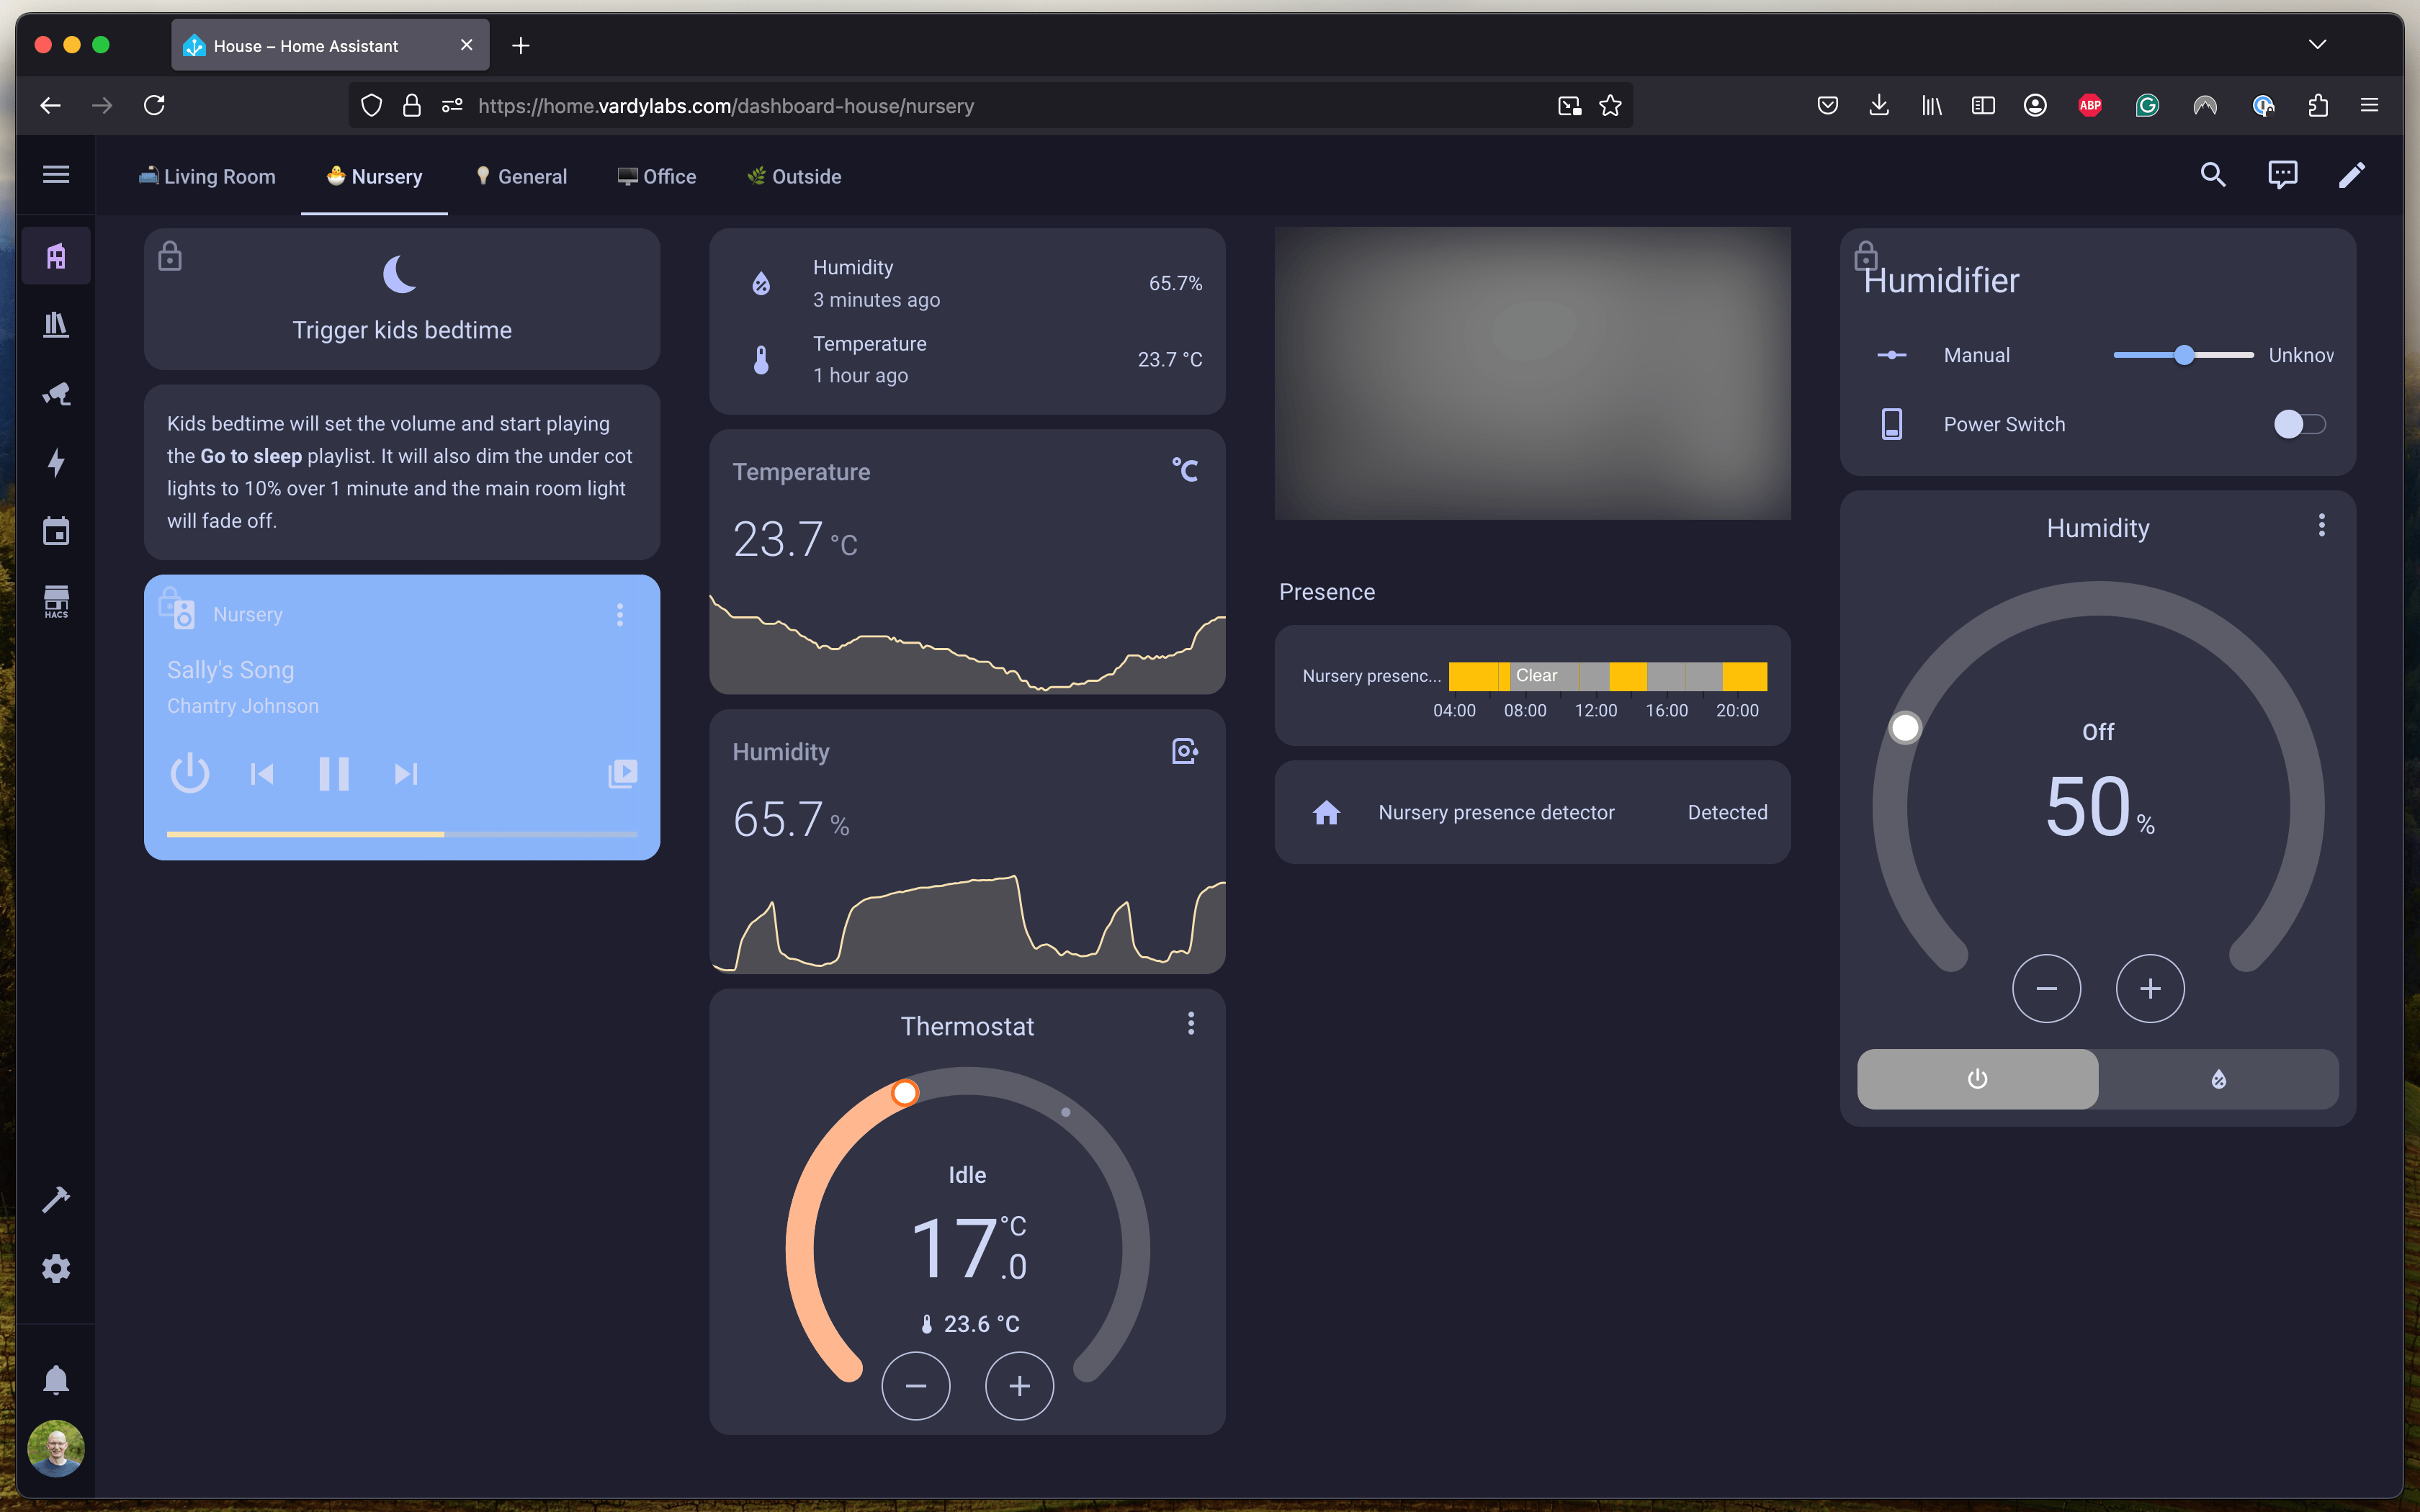Open the Humidity card three-dot menu

(x=2321, y=525)
